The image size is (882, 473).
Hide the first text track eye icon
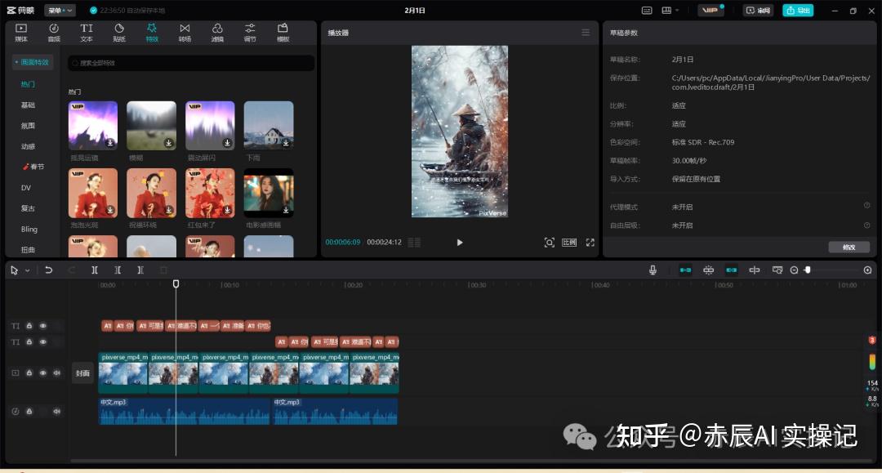tap(42, 326)
